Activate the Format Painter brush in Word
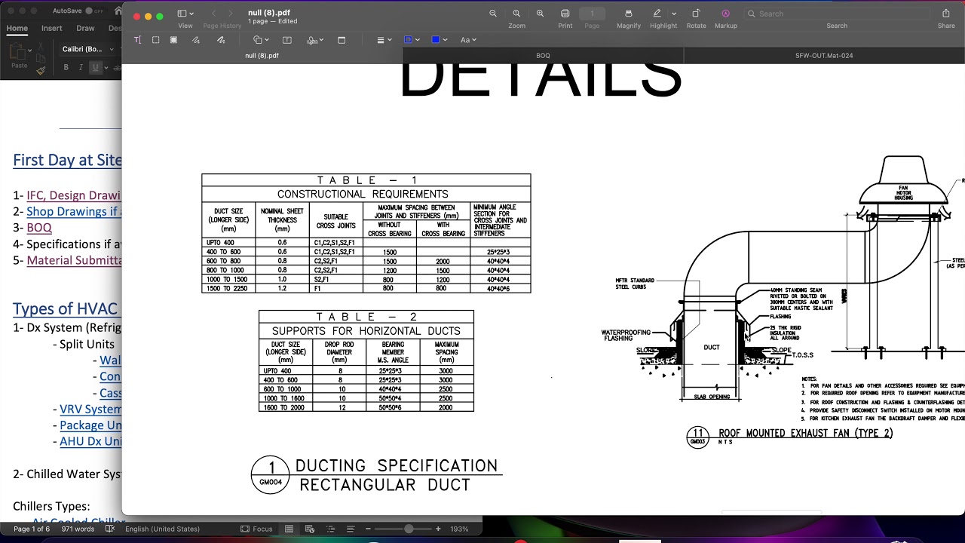 pos(41,71)
